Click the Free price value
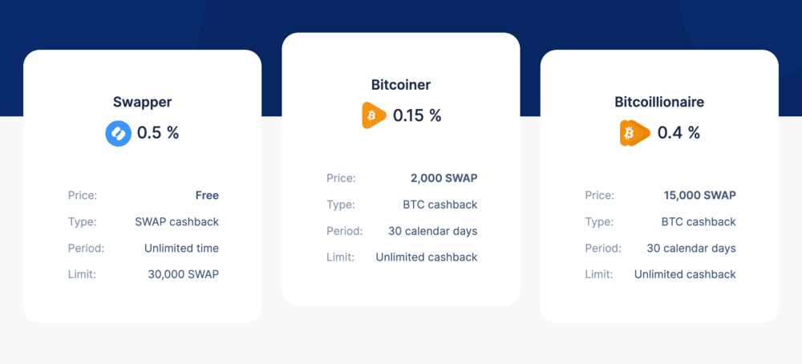 207,196
